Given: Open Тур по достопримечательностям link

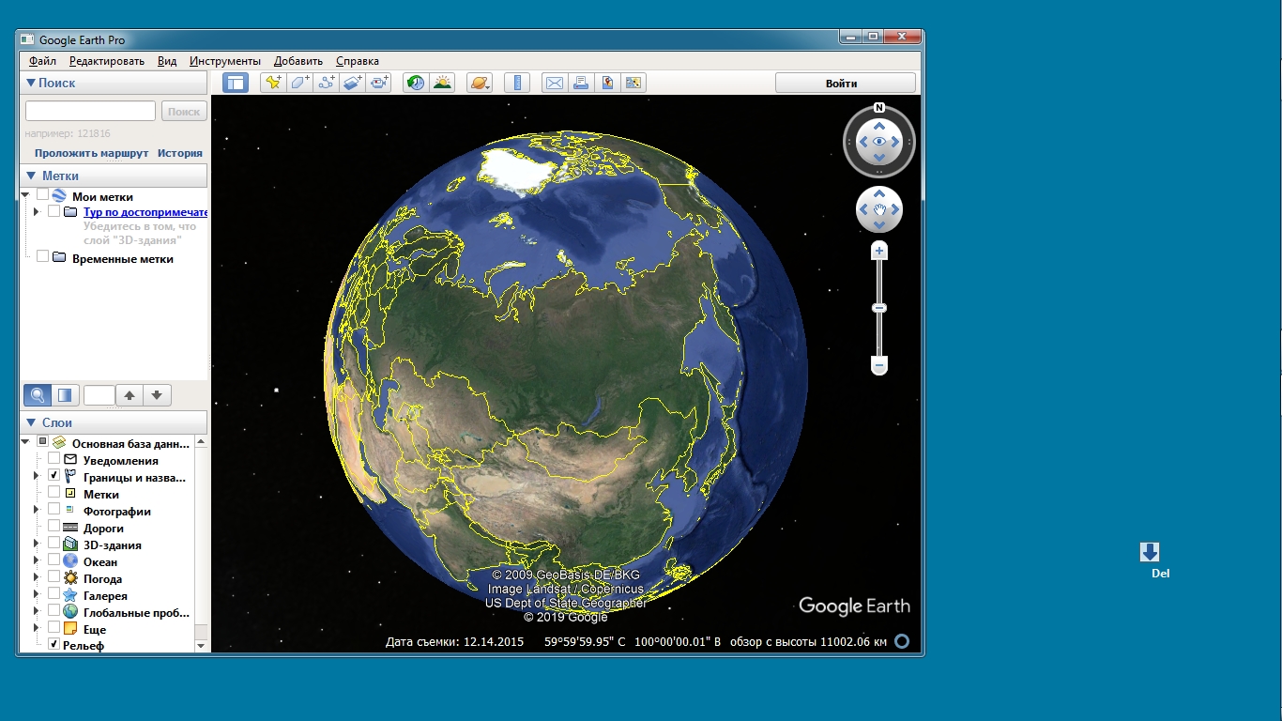Looking at the screenshot, I should 145,212.
